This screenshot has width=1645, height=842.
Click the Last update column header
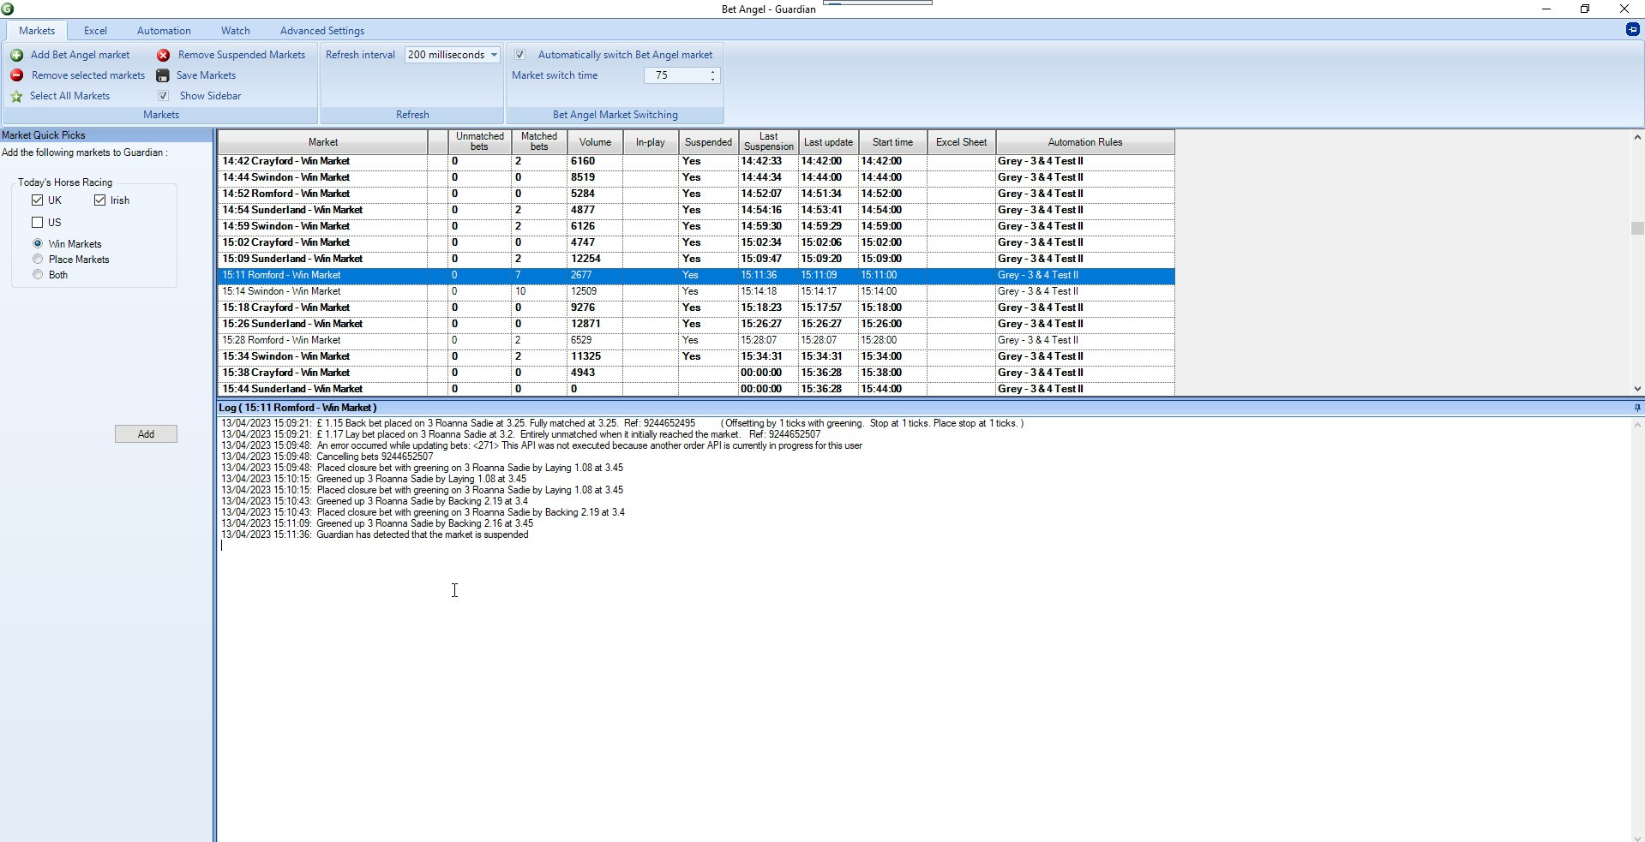coord(828,142)
